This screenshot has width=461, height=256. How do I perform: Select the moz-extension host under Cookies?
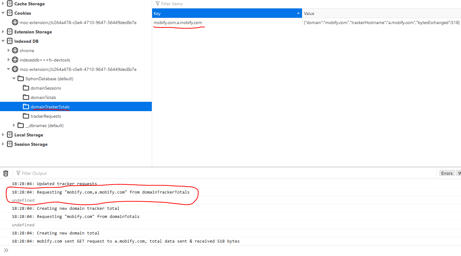78,22
